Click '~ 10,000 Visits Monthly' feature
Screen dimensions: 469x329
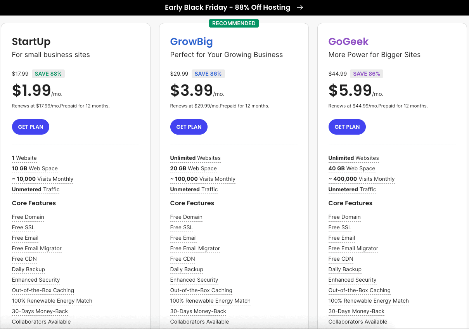click(x=43, y=179)
